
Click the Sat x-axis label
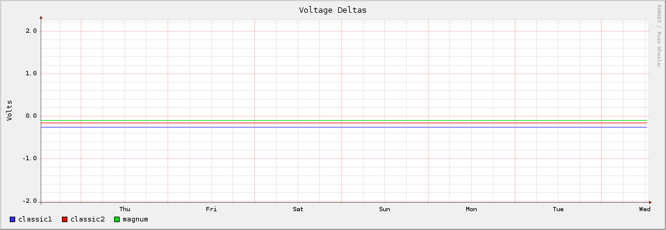pos(298,209)
